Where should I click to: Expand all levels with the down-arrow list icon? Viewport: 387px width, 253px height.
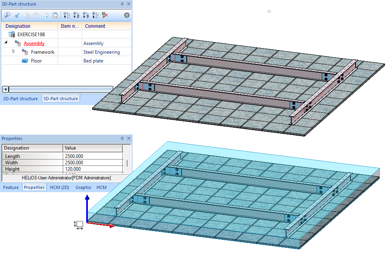pyautogui.click(x=95, y=16)
